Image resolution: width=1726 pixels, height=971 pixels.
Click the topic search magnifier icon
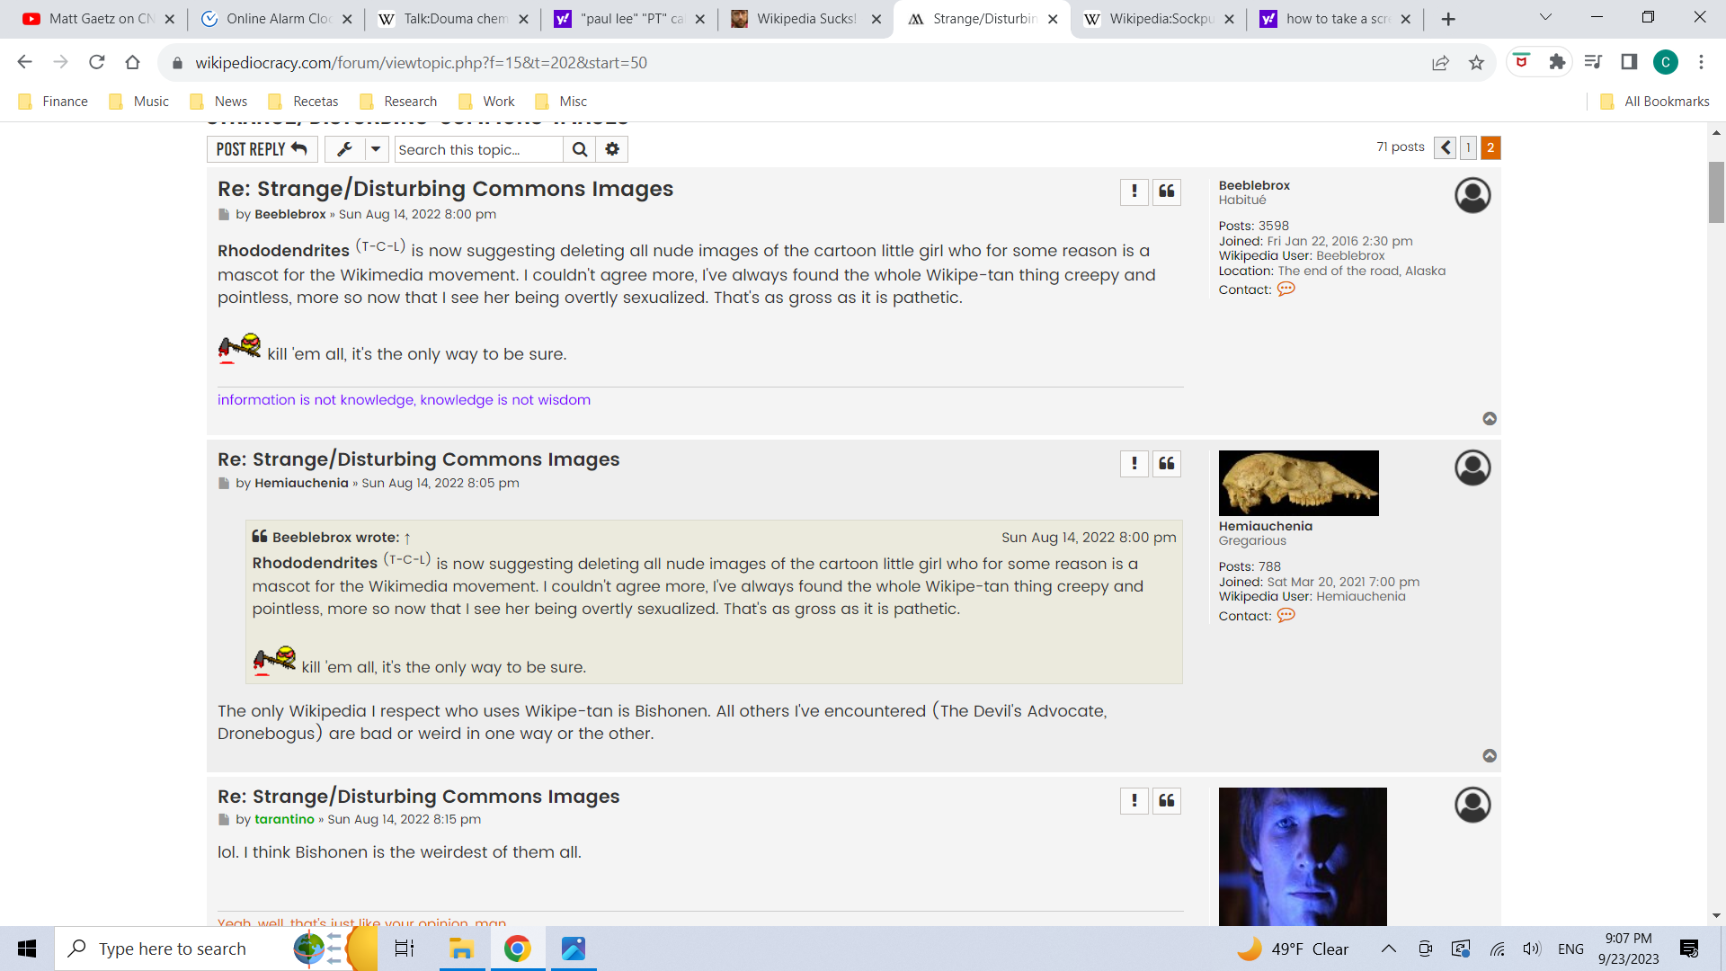580,149
